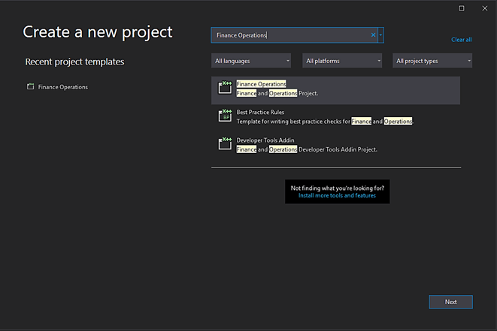Click the Clear all filters link
This screenshot has width=497, height=331.
pyautogui.click(x=461, y=40)
